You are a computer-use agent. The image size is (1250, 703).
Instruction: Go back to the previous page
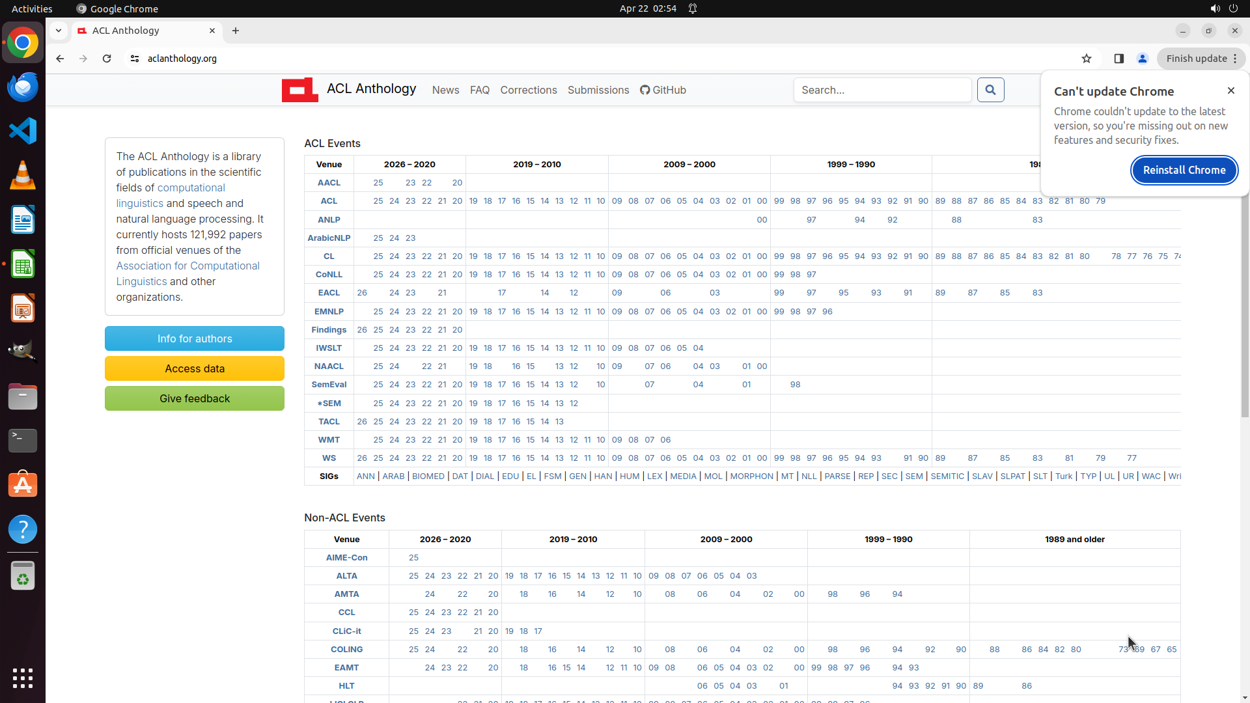point(60,59)
